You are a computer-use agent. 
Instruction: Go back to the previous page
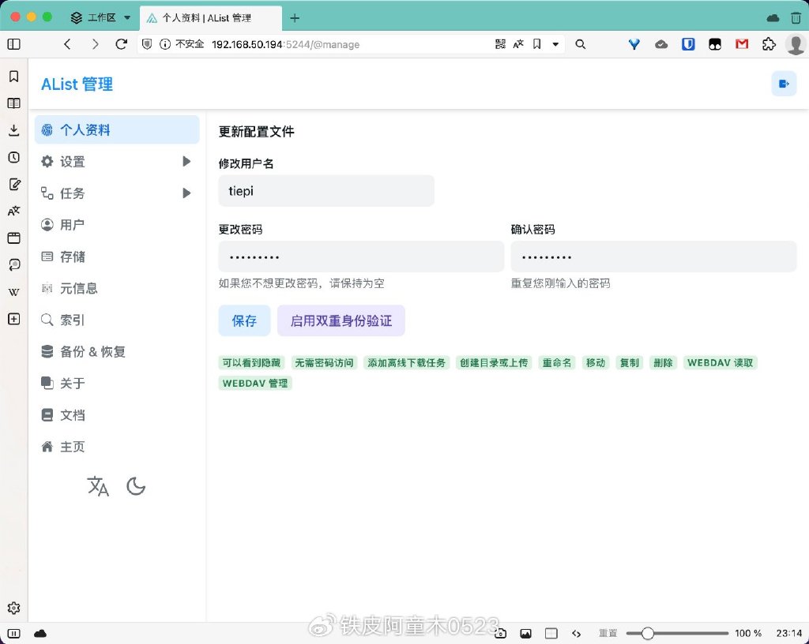pos(67,44)
